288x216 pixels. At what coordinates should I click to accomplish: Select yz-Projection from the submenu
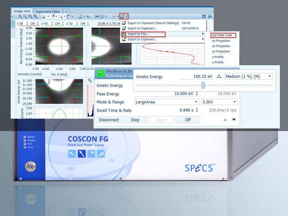[221, 51]
